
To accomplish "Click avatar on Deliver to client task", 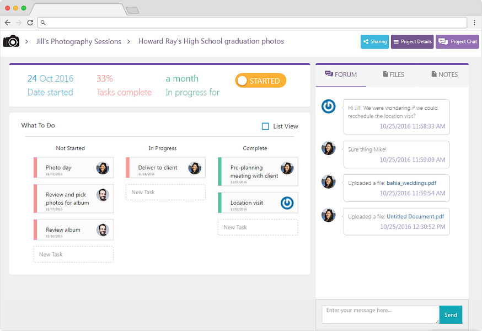I will coord(195,168).
